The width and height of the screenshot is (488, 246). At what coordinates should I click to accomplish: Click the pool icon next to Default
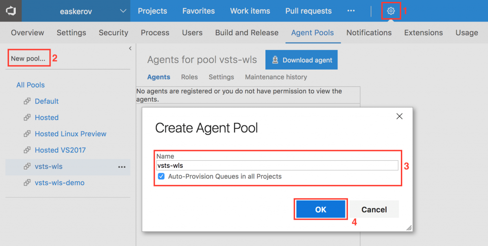coord(27,102)
